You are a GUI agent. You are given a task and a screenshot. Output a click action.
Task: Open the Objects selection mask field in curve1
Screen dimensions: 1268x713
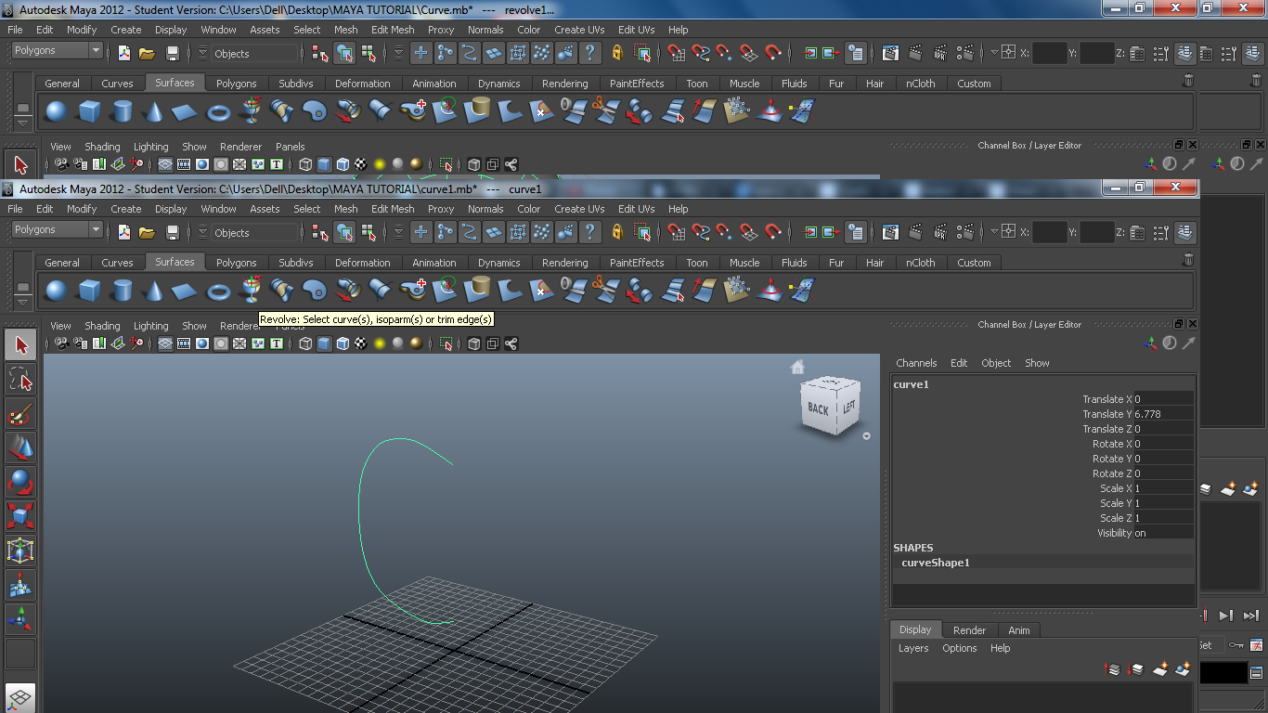click(254, 233)
